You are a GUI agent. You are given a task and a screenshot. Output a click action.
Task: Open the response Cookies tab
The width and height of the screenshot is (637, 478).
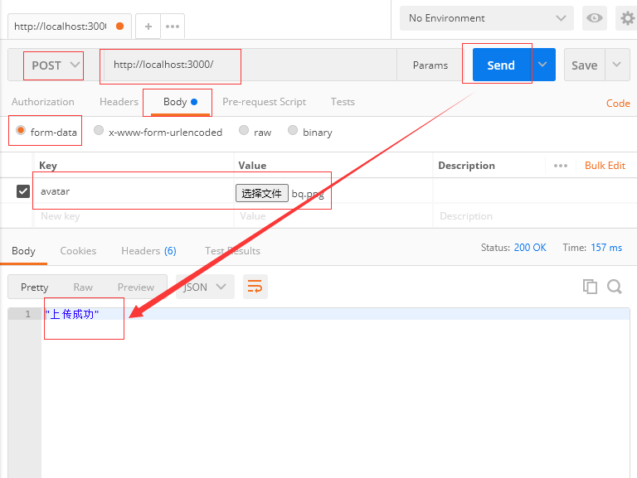click(78, 251)
